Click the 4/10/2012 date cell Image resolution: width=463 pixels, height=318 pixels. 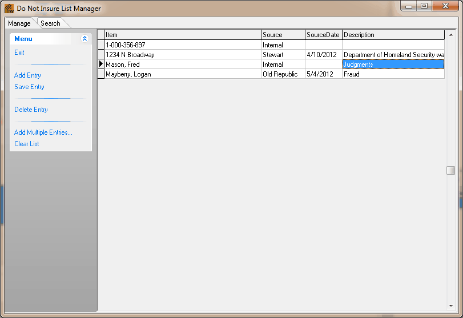[323, 55]
